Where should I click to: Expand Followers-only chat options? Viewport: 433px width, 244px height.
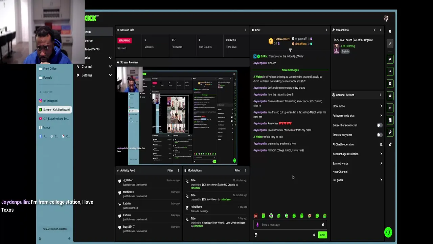pos(381,116)
